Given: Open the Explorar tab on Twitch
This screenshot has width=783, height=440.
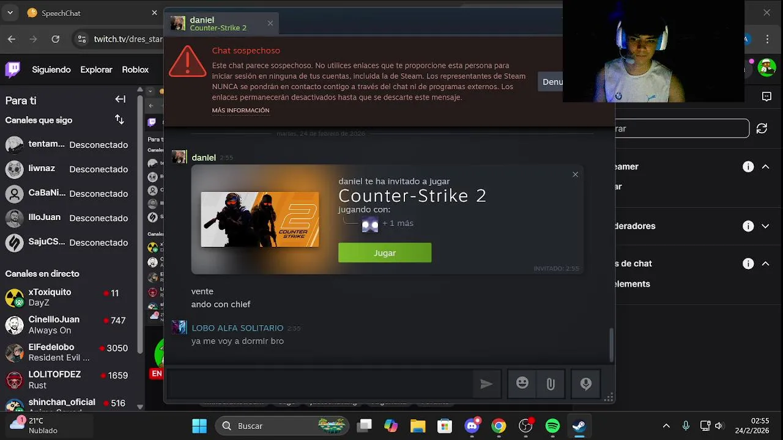Looking at the screenshot, I should pos(96,70).
